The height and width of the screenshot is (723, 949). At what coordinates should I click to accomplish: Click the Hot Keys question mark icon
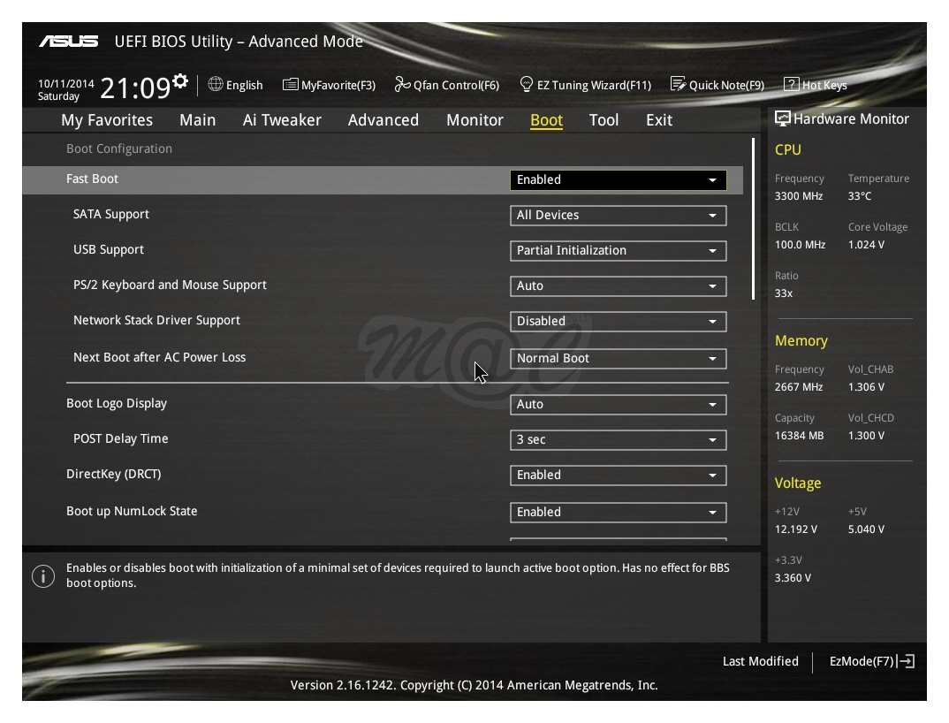click(791, 84)
